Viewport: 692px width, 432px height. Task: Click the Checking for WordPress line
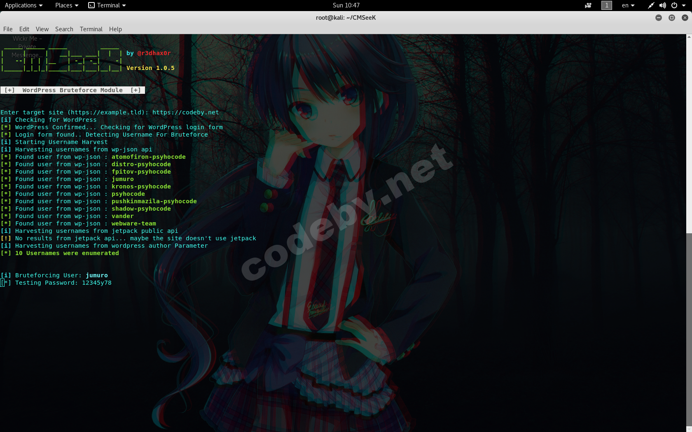(x=49, y=120)
